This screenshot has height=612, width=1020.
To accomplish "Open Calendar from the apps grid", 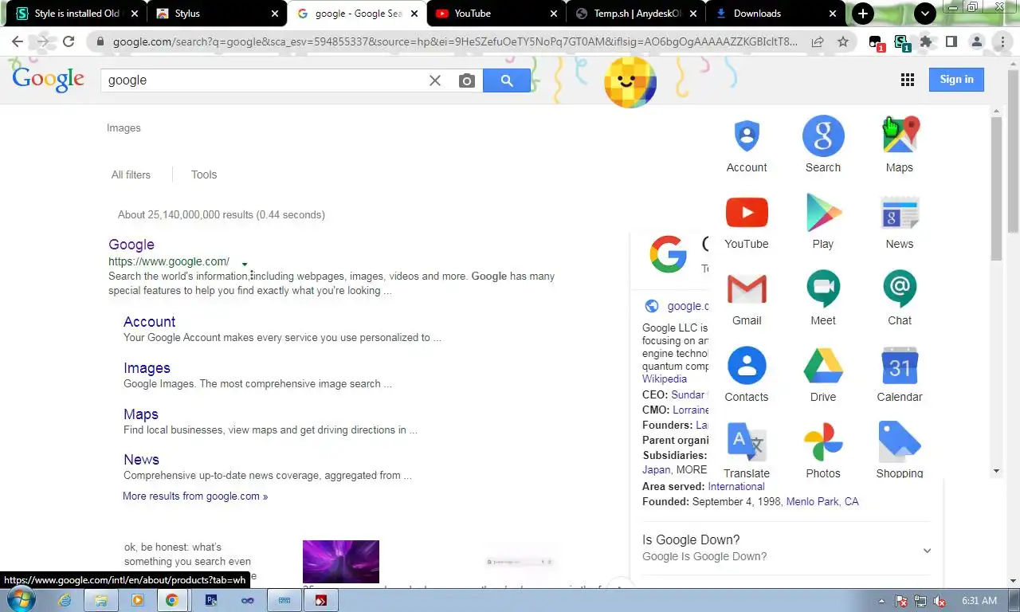I will point(900,367).
